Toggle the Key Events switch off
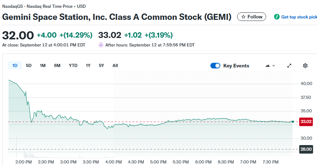 click(215, 66)
